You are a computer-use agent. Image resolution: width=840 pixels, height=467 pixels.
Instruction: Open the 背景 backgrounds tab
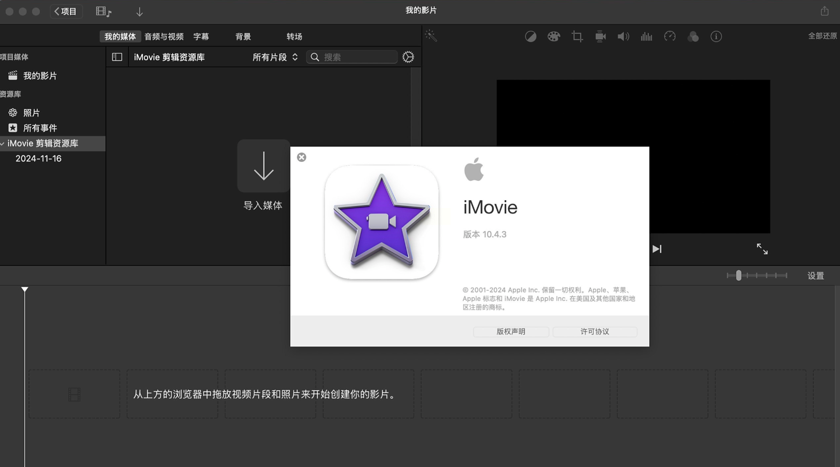pos(243,37)
